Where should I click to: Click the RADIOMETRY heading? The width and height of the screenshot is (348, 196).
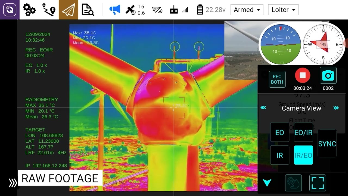pyautogui.click(x=42, y=100)
